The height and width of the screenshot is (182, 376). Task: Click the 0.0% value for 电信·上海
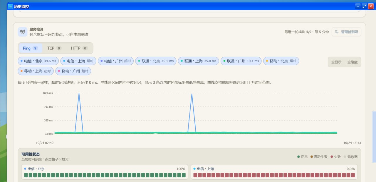coord(351,169)
